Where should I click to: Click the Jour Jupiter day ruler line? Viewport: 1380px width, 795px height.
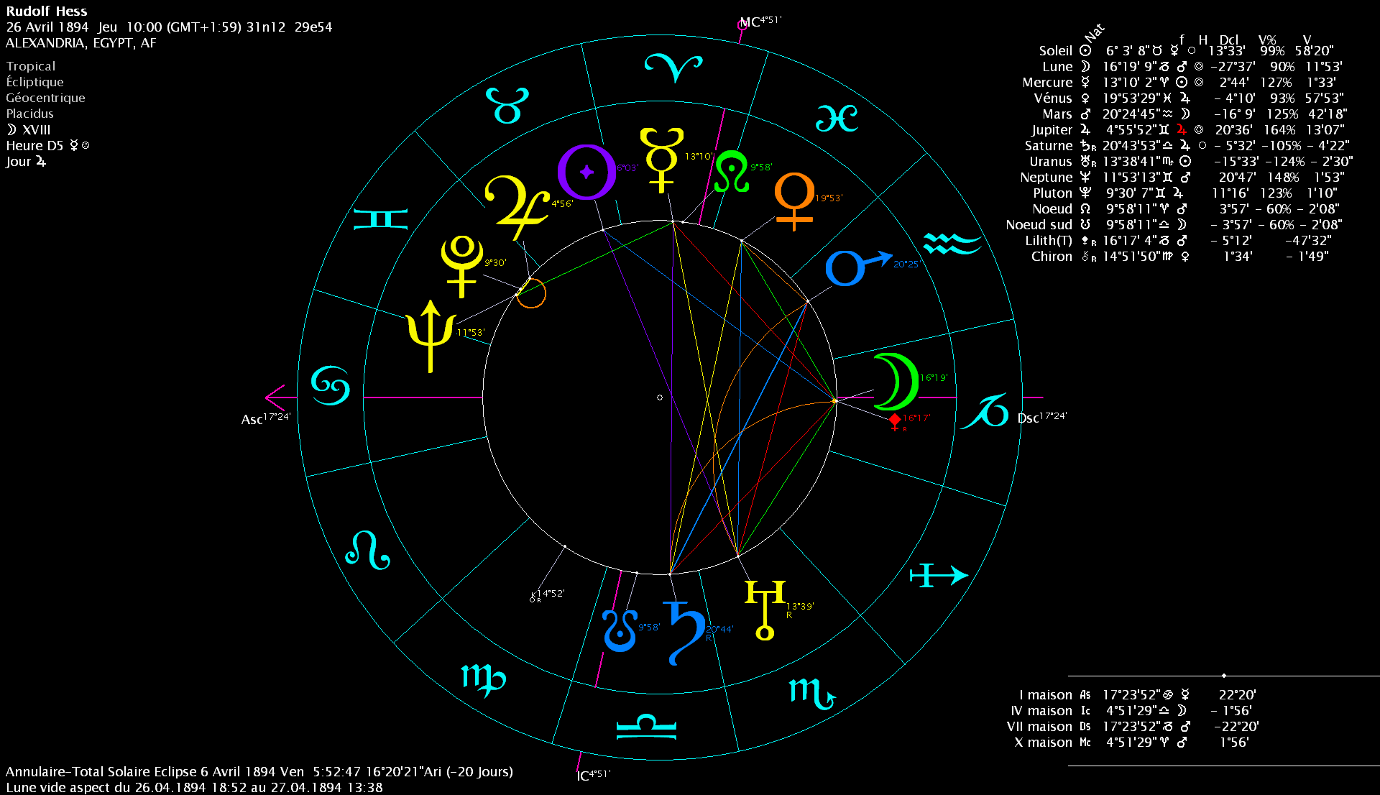pos(27,161)
